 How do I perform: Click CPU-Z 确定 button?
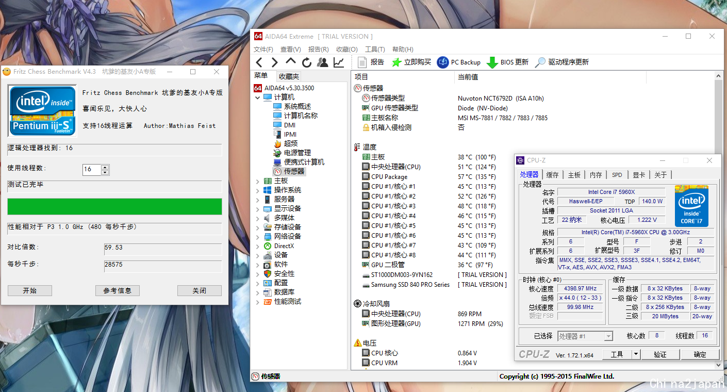(700, 354)
